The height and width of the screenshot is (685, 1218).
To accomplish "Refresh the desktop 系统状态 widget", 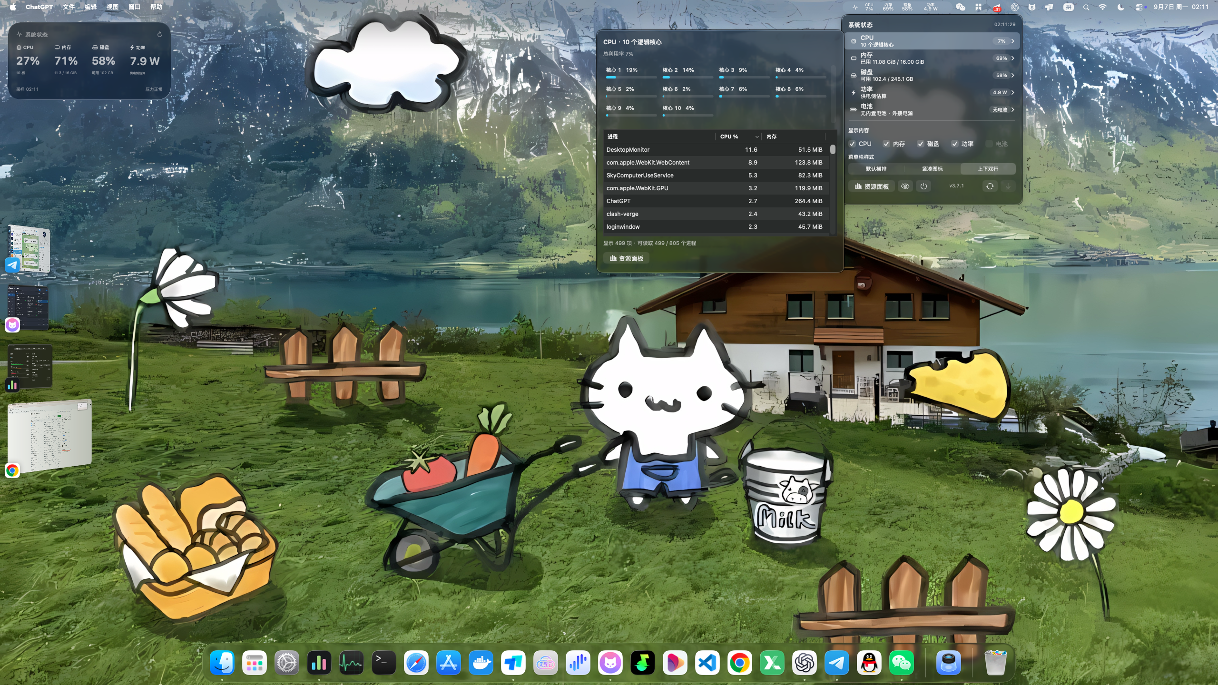I will coord(160,34).
